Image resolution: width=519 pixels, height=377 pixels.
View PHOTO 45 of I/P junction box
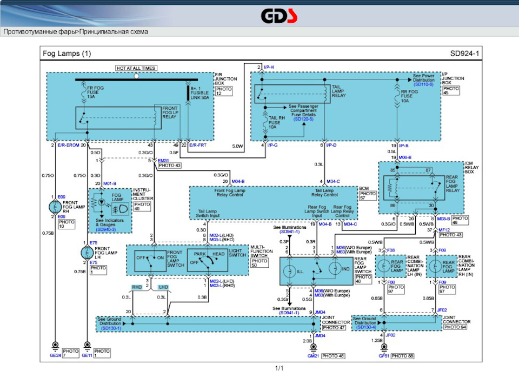[x=450, y=91]
